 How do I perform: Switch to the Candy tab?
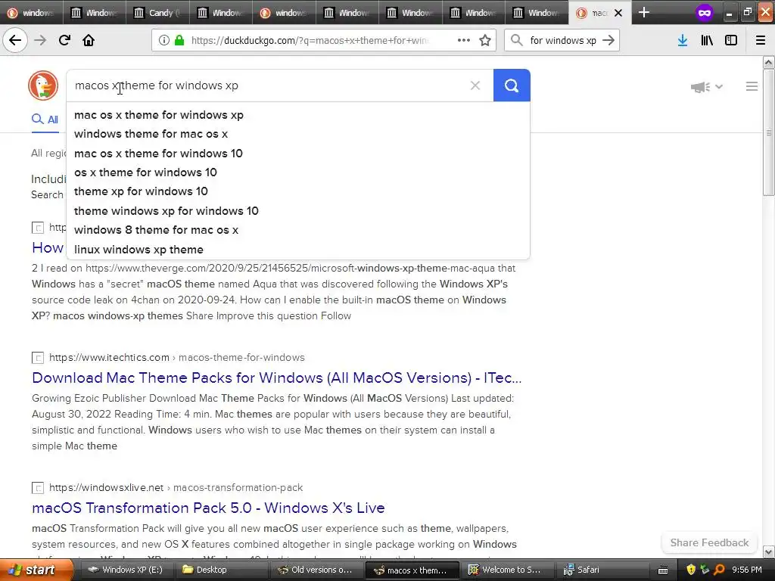tap(157, 13)
